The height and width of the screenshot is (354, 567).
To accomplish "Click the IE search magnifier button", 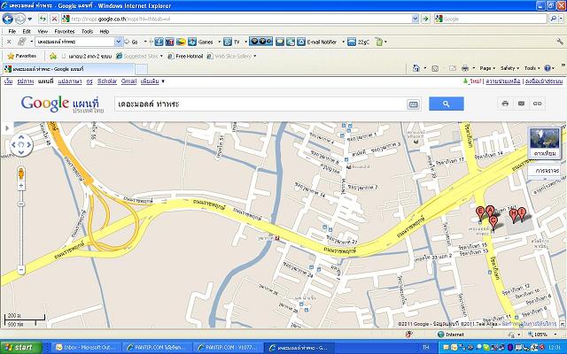I will tap(553, 19).
